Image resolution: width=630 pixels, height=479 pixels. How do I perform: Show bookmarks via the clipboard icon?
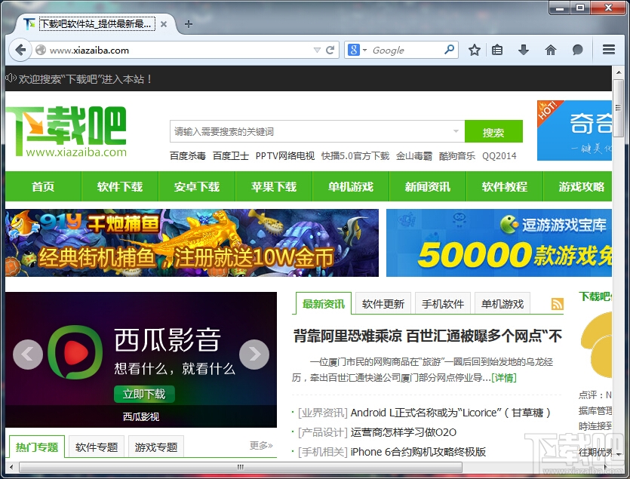click(496, 50)
